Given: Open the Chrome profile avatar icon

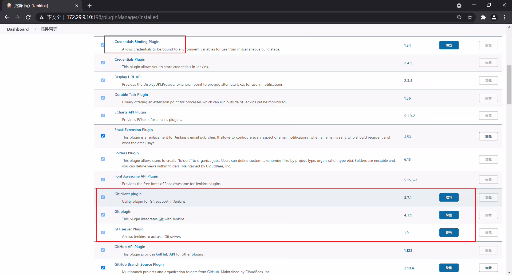Looking at the screenshot, I should point(494,17).
